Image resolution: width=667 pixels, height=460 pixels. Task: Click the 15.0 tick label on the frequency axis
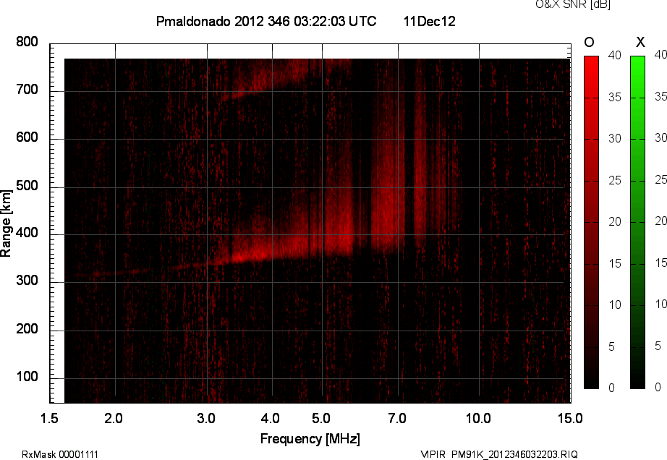tap(570, 418)
